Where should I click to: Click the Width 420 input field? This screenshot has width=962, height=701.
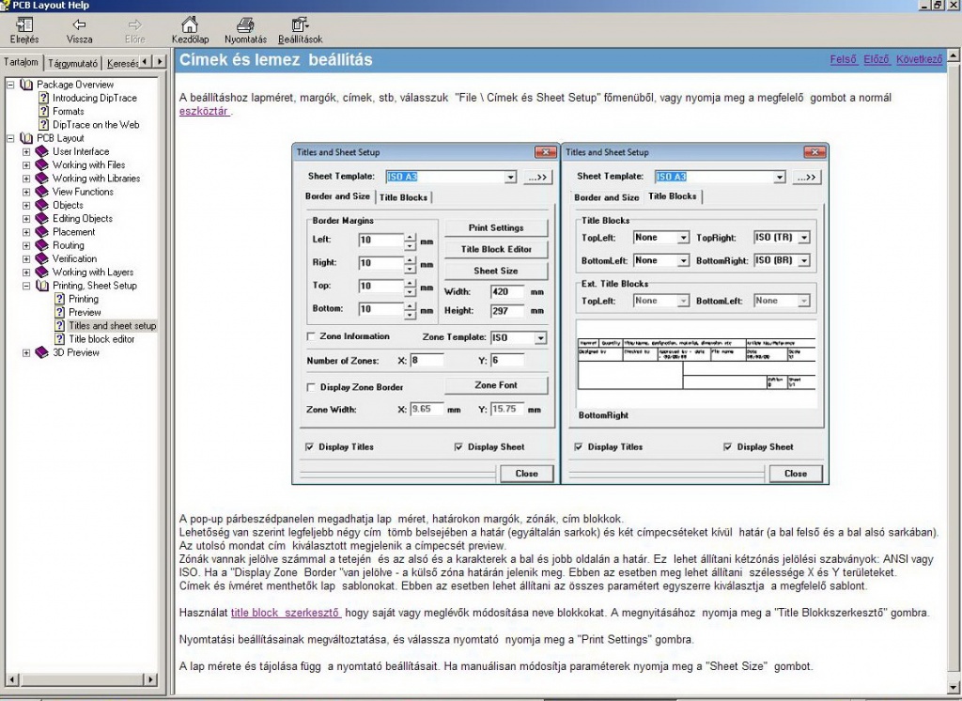[x=507, y=292]
